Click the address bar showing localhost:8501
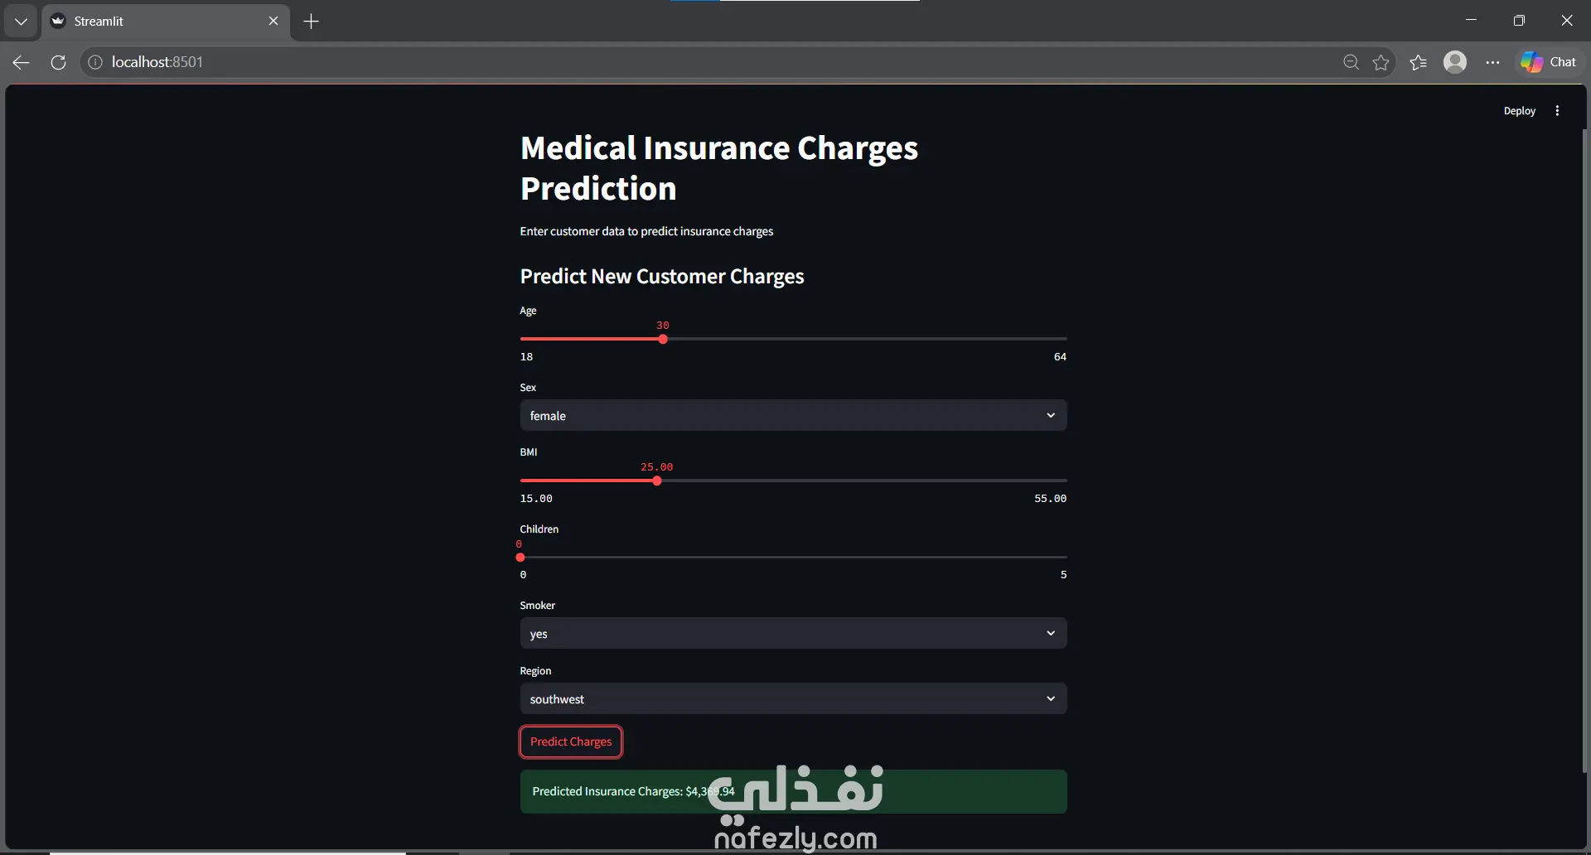1591x855 pixels. coord(713,62)
